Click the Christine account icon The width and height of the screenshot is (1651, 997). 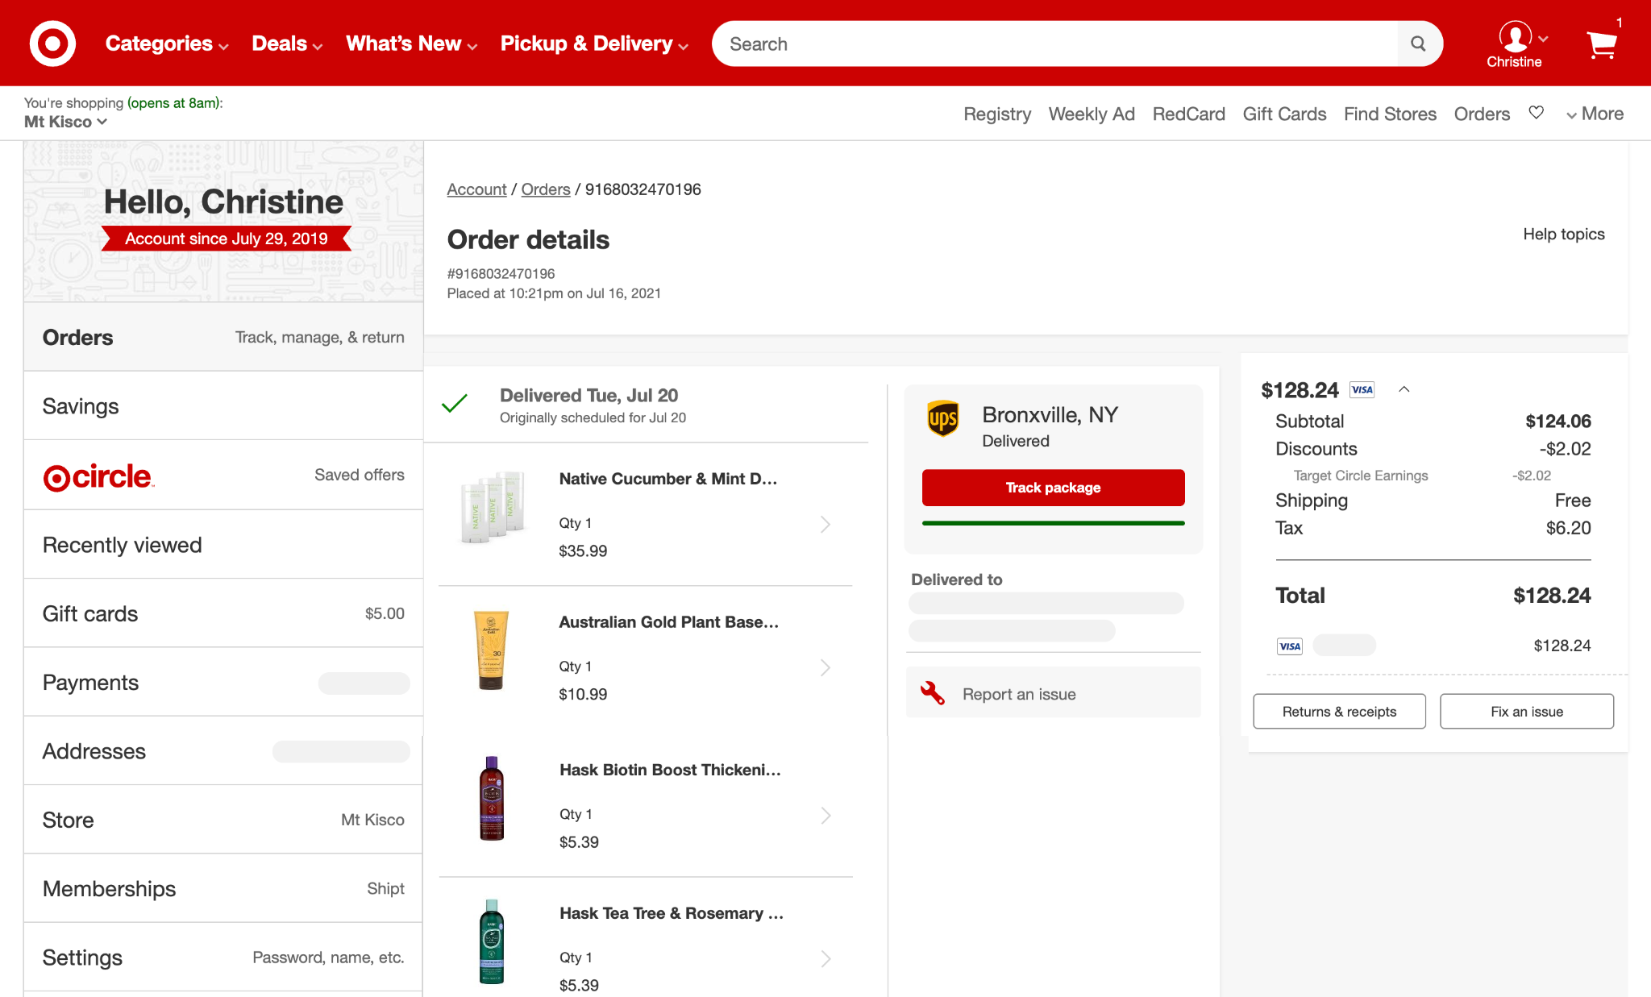pyautogui.click(x=1515, y=39)
